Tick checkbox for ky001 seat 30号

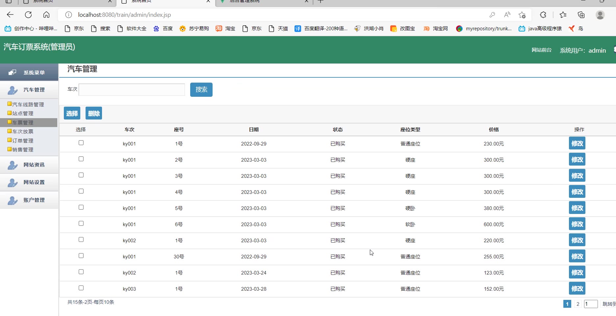(x=81, y=256)
